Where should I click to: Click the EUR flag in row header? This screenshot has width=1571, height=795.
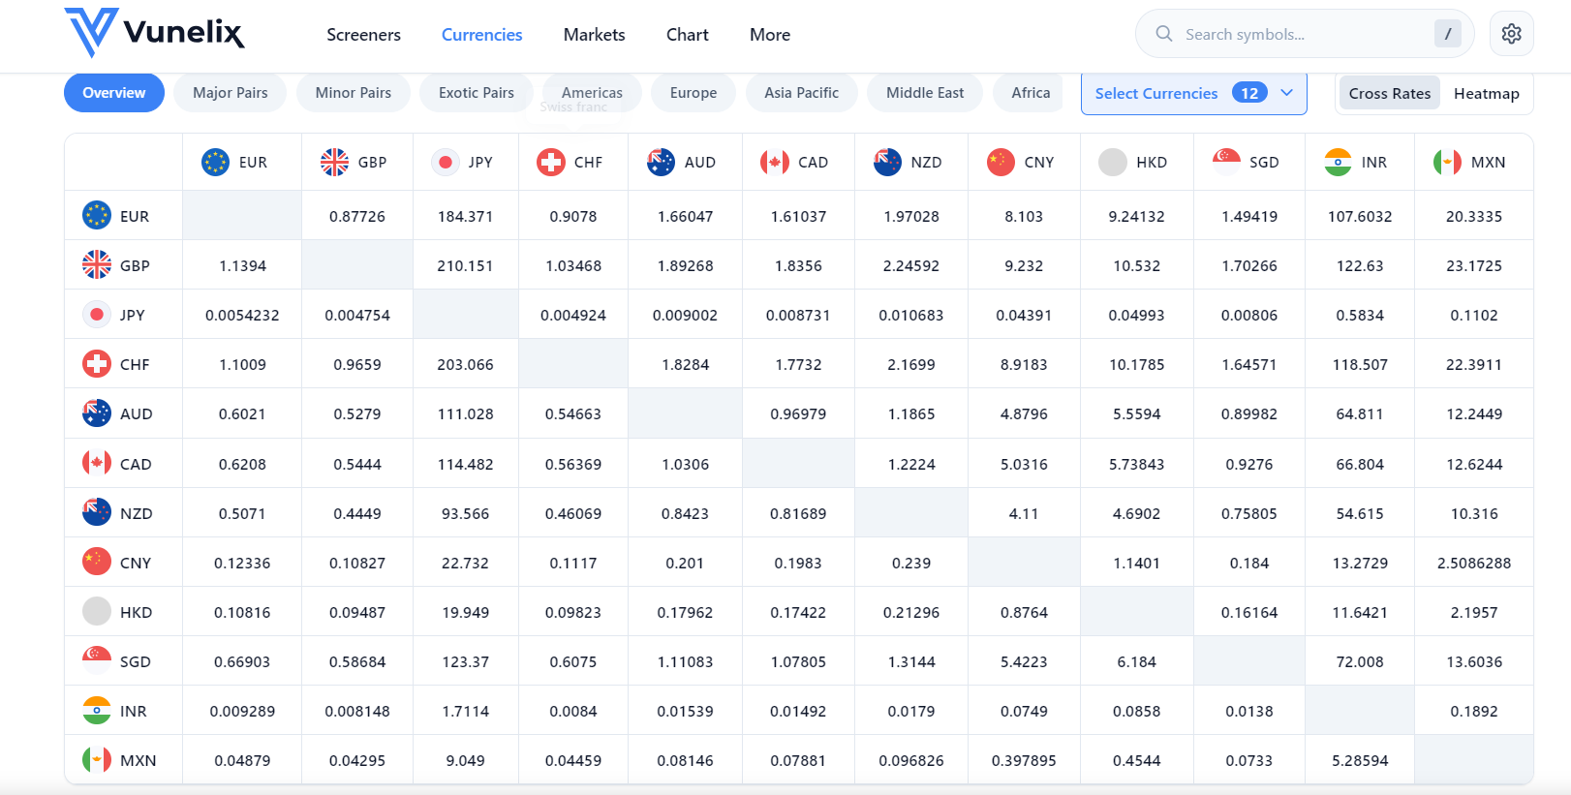(97, 215)
